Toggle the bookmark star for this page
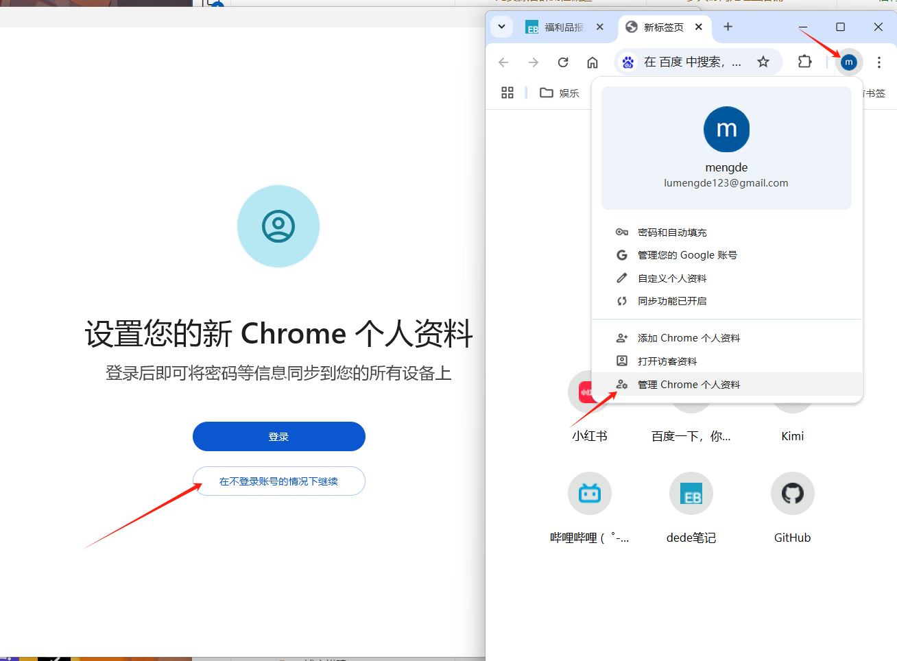897x661 pixels. pyautogui.click(x=763, y=62)
